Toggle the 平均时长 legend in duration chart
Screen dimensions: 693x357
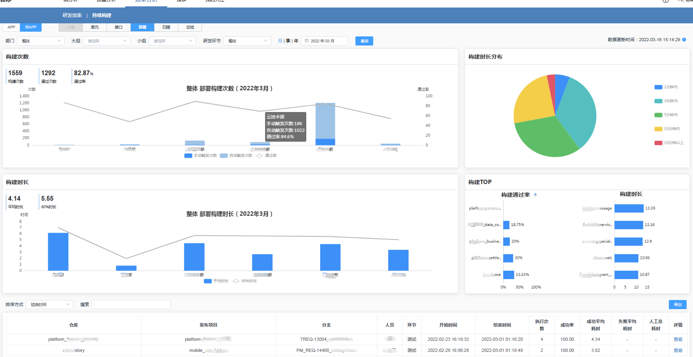(x=216, y=281)
